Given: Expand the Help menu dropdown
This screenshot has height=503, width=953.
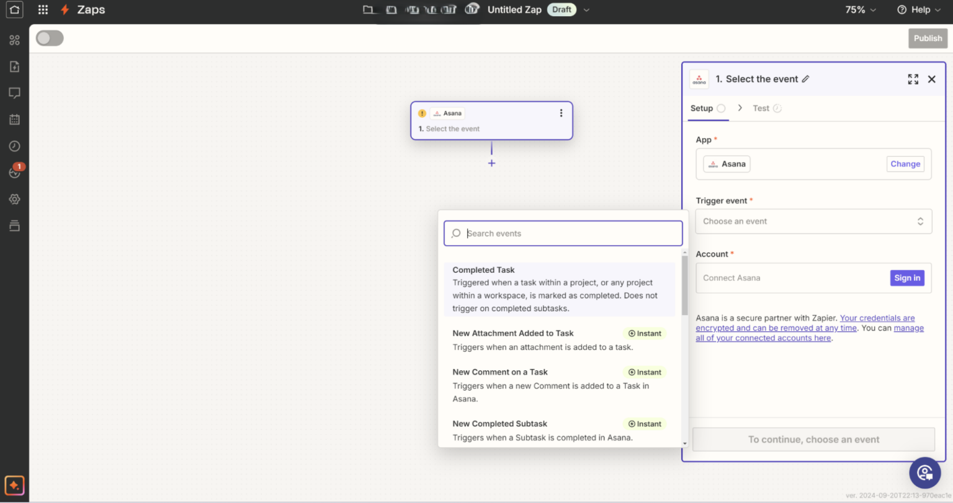Looking at the screenshot, I should click(919, 9).
